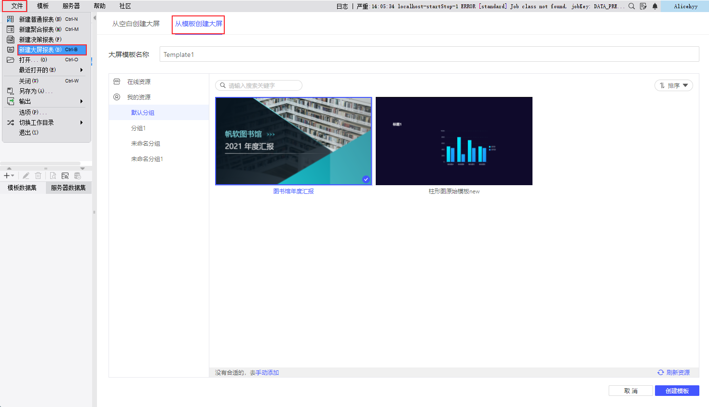Choose 选项 menu entry
The height and width of the screenshot is (407, 709).
[46, 112]
